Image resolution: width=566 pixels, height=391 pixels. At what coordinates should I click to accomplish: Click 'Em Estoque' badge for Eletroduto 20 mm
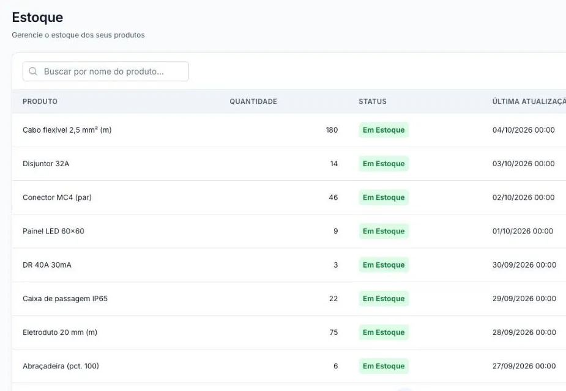[384, 332]
